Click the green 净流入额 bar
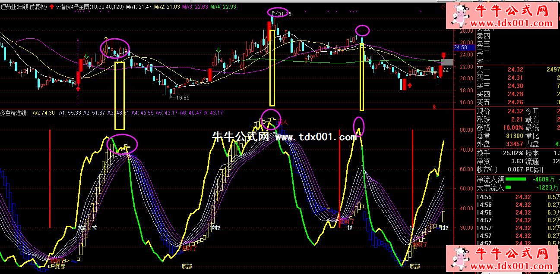The height and width of the screenshot is (274, 560). pos(516,179)
